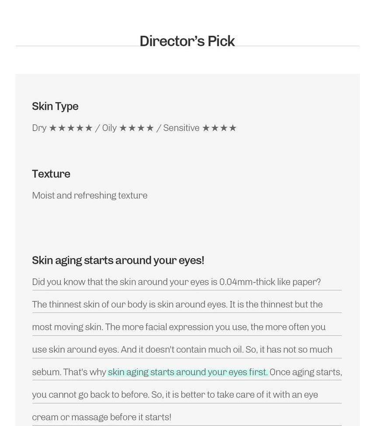Click the words 'sebum. That's why'
This screenshot has height=426, width=376.
69,372
